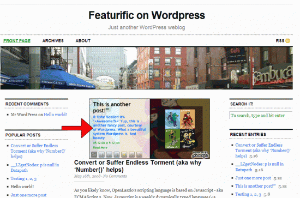Click the Go button in featured slider
This screenshot has height=198, width=300.
click(94, 154)
